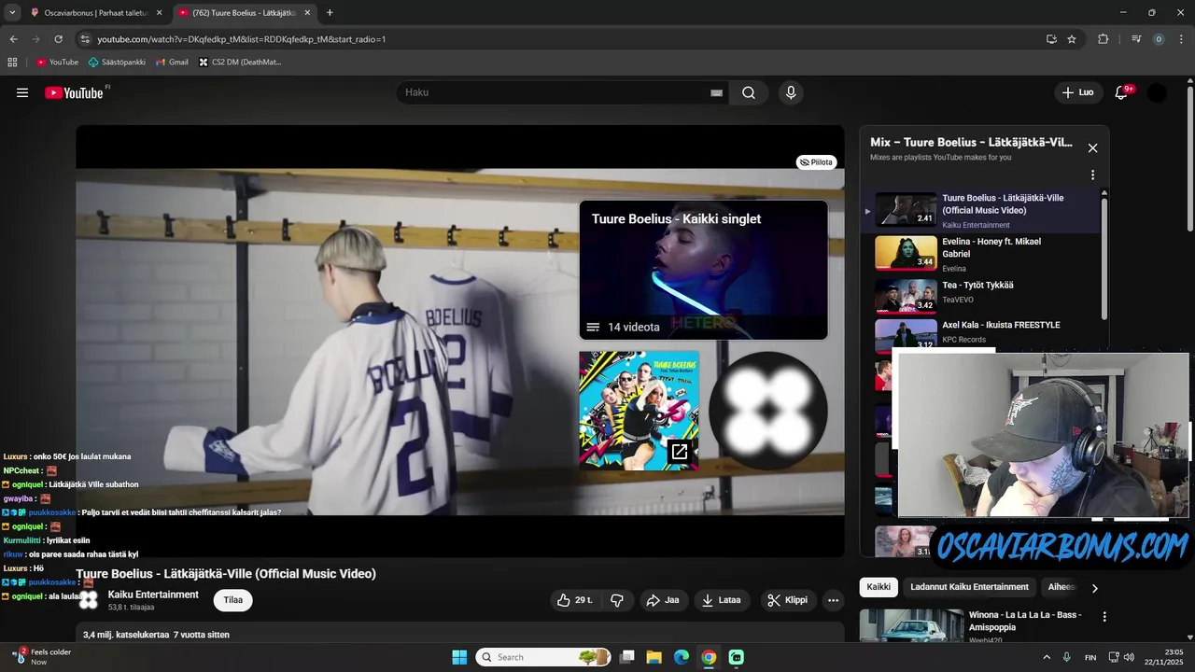Select the Tuure Boelius YouTube tab
Viewport: 1195px width, 672px height.
tap(245, 13)
